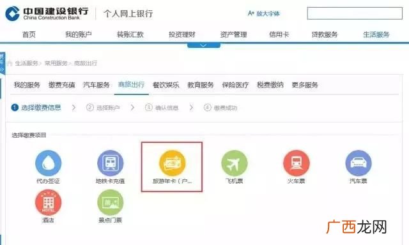Open 转账汇款 navigation menu
Image resolution: width=409 pixels, height=245 pixels.
coord(130,34)
